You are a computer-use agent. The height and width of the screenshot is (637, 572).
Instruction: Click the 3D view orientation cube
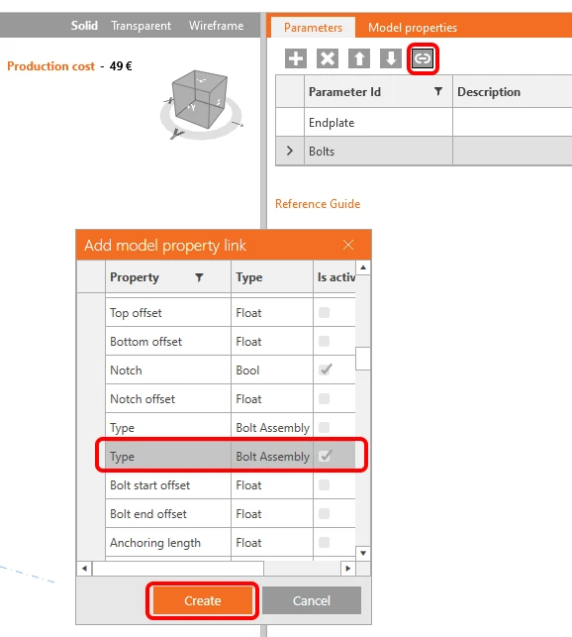200,99
